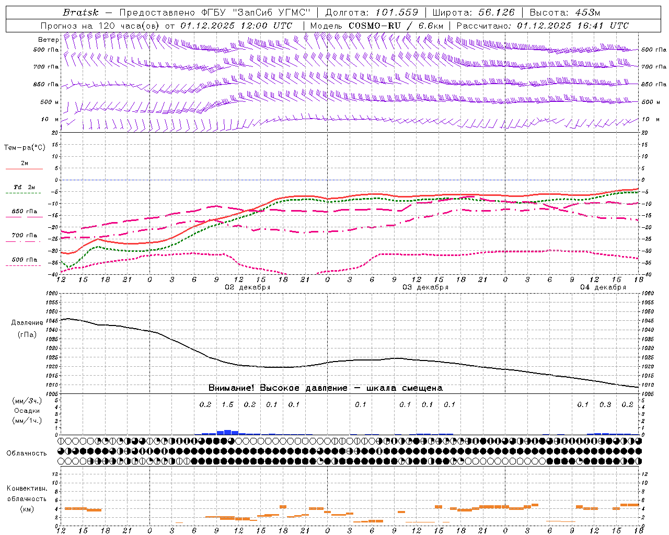
Task: Click the 'Ветер' wind panel label
Action: pyautogui.click(x=48, y=40)
